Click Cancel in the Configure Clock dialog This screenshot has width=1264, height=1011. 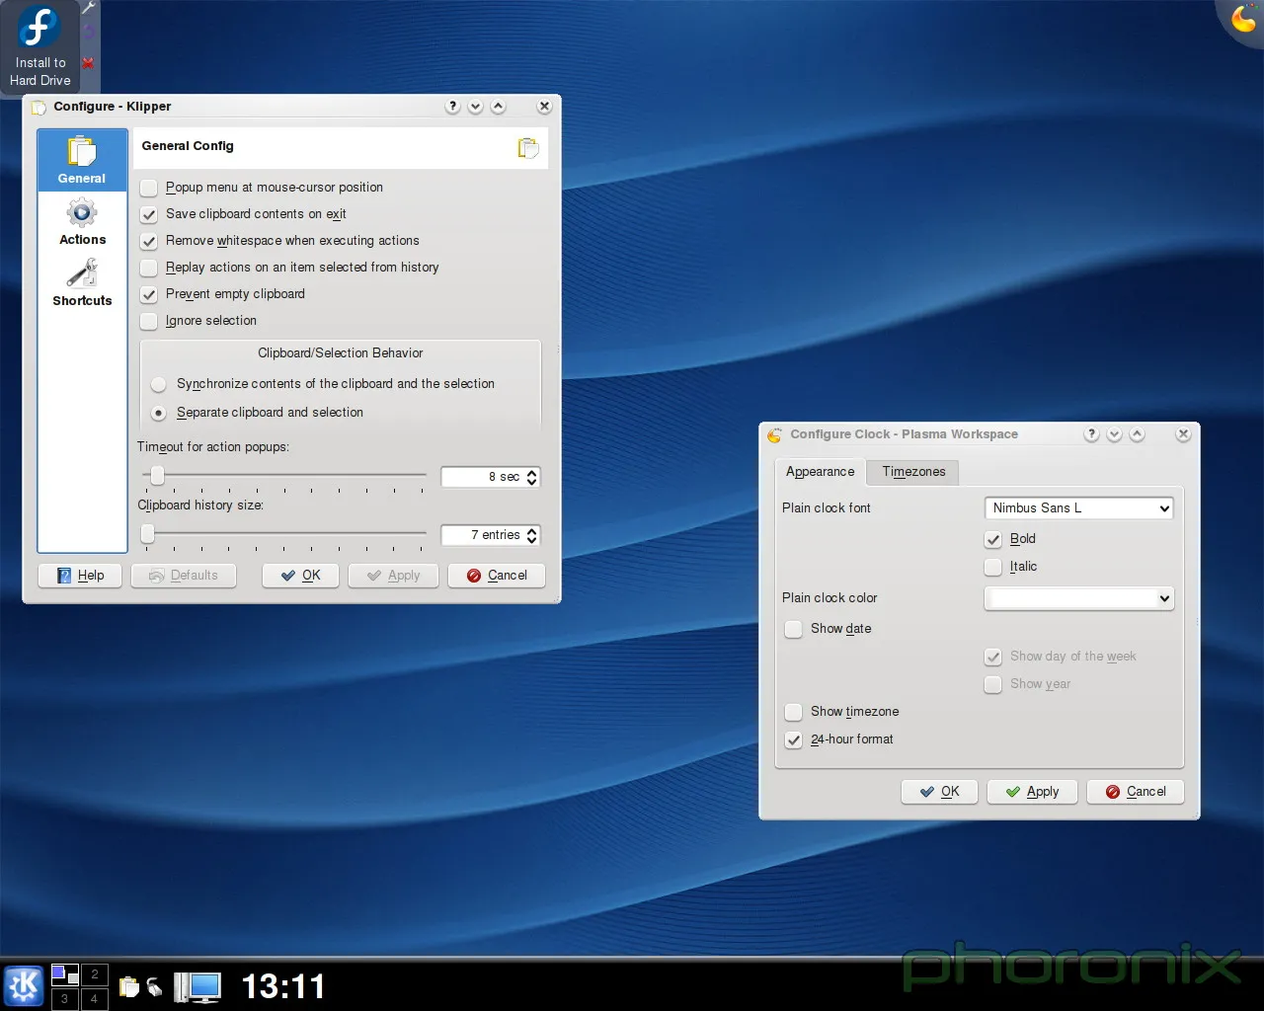[1136, 792]
